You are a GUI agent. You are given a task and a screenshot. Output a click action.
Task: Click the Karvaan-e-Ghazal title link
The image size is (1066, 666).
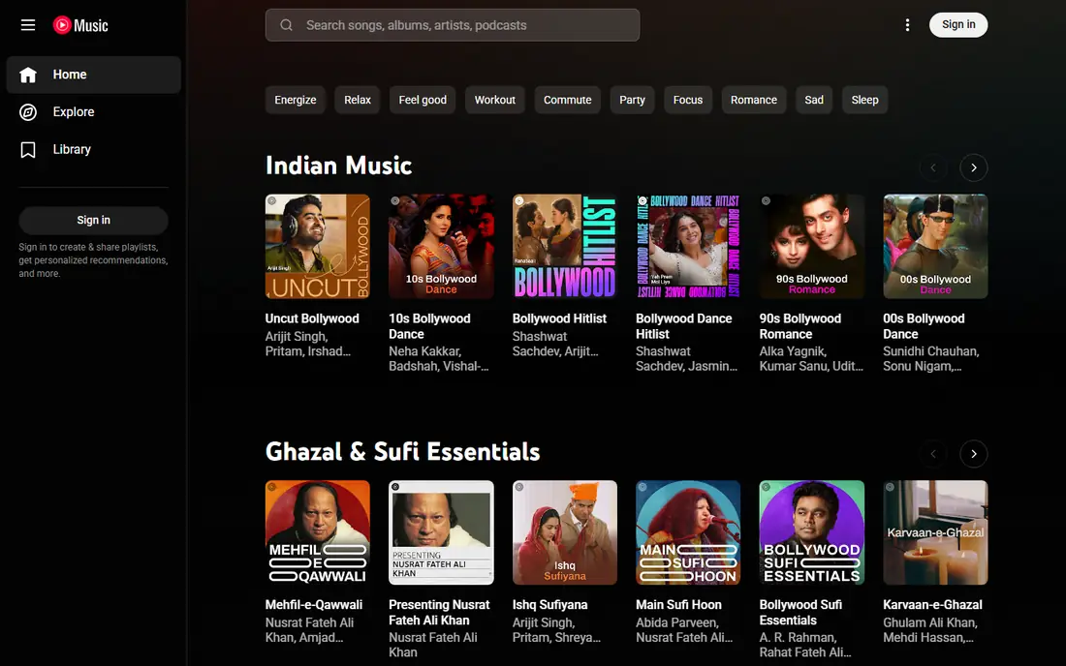click(x=932, y=605)
